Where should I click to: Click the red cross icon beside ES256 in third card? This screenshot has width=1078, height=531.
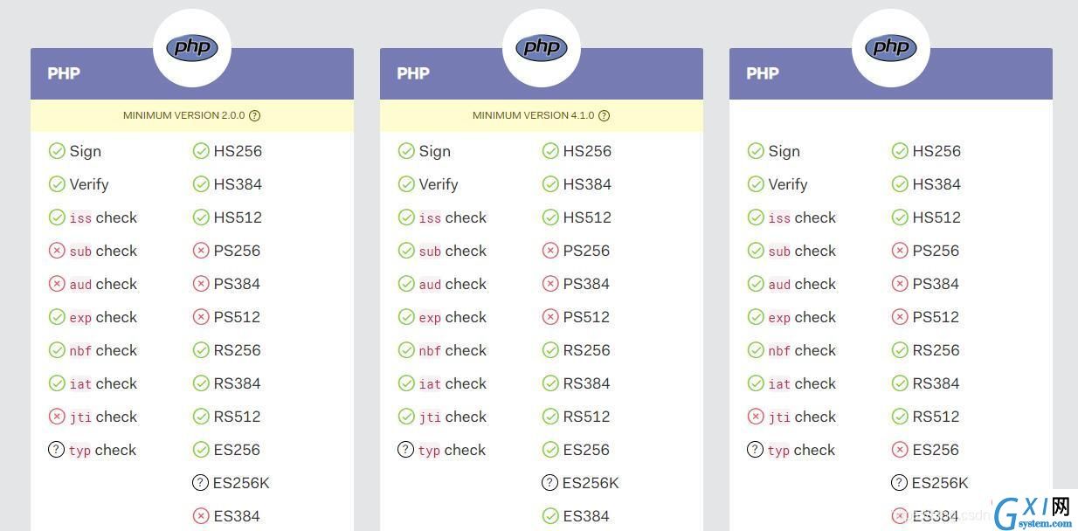pyautogui.click(x=900, y=450)
